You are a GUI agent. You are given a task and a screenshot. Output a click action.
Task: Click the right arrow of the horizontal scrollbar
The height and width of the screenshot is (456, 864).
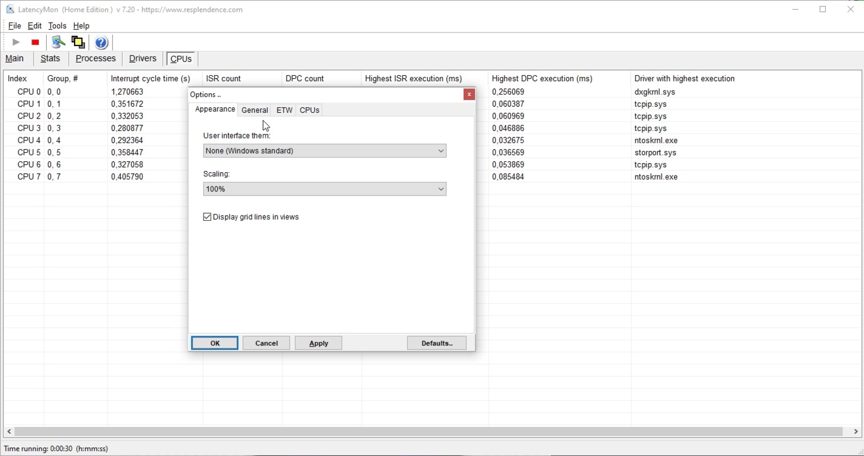pos(856,431)
